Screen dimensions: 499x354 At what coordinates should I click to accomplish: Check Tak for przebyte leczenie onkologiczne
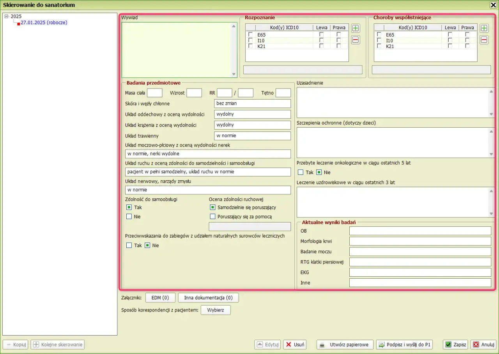301,172
